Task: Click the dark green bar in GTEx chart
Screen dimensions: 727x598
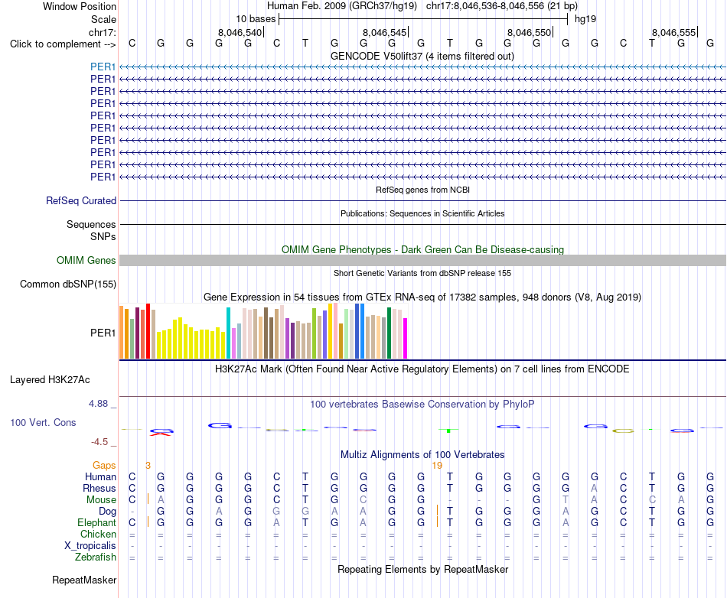Action: pyautogui.click(x=389, y=333)
